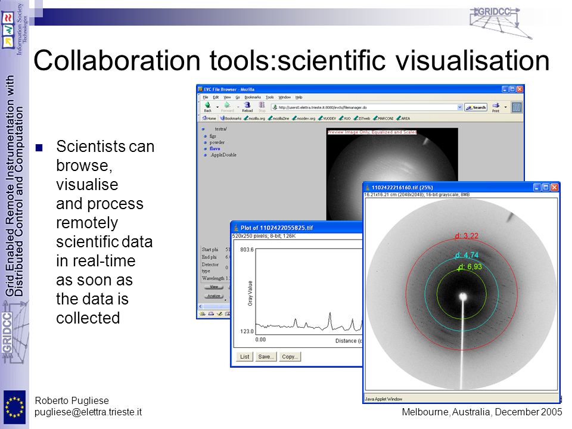The width and height of the screenshot is (572, 429).
Task: Select the flavo folder link
Action: 215,149
